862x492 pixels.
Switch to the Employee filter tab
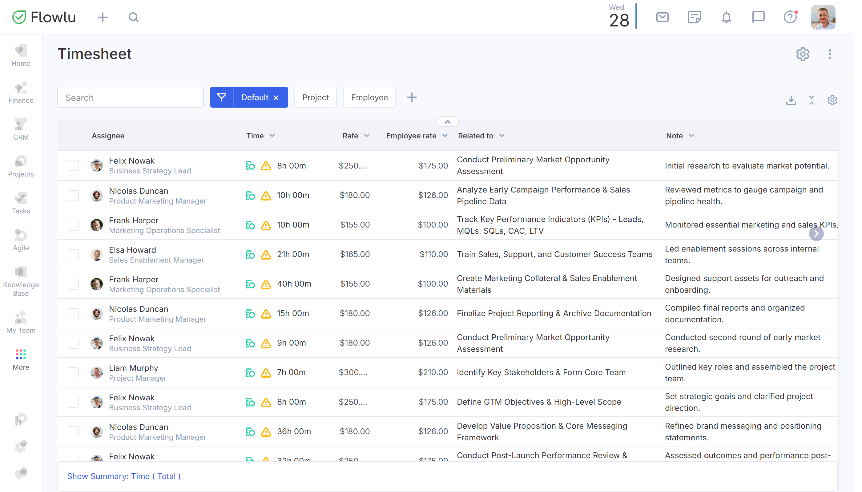[369, 97]
